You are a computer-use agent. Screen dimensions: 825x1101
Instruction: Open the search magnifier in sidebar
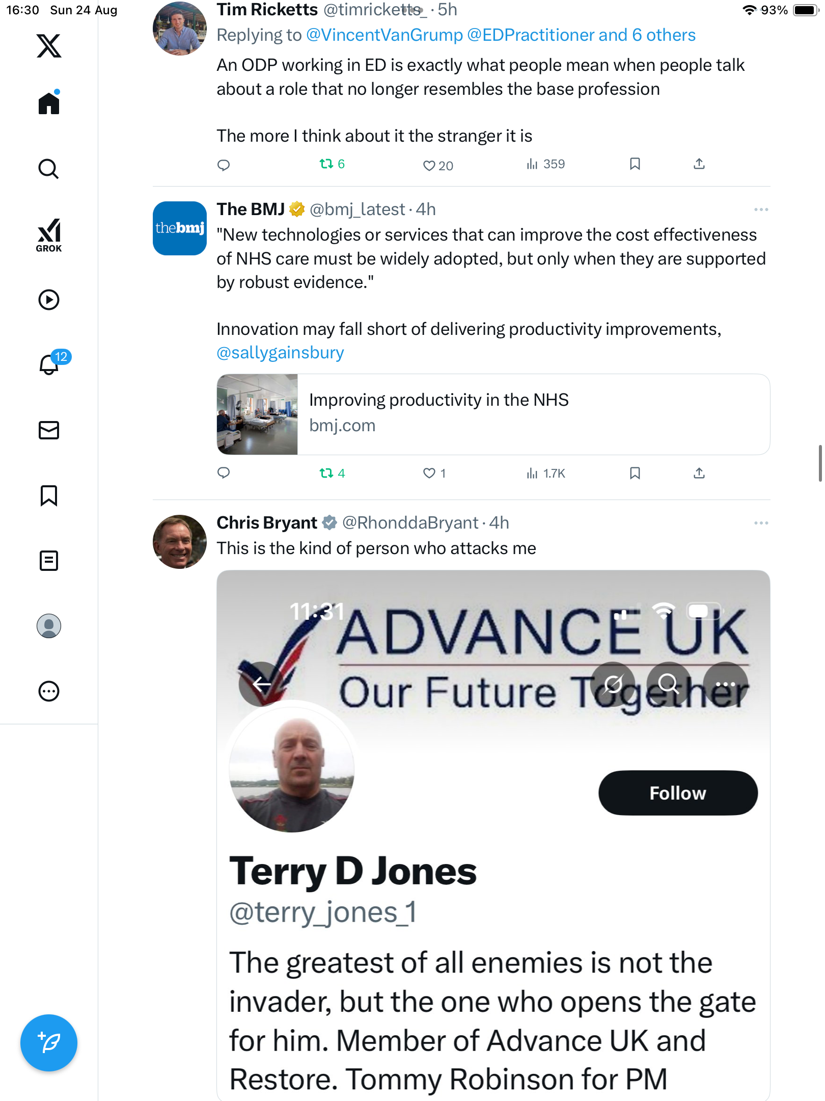(x=49, y=169)
